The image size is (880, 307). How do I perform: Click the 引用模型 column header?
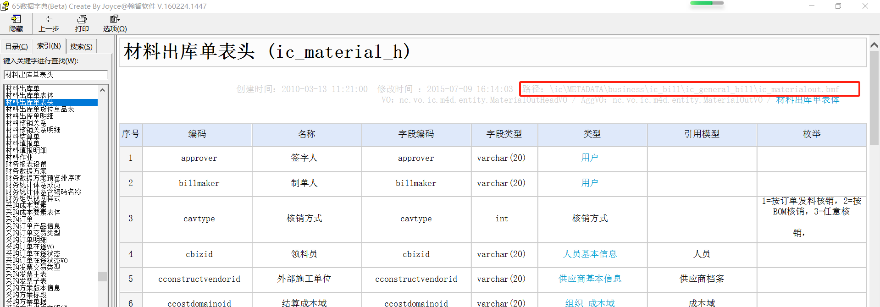click(702, 134)
